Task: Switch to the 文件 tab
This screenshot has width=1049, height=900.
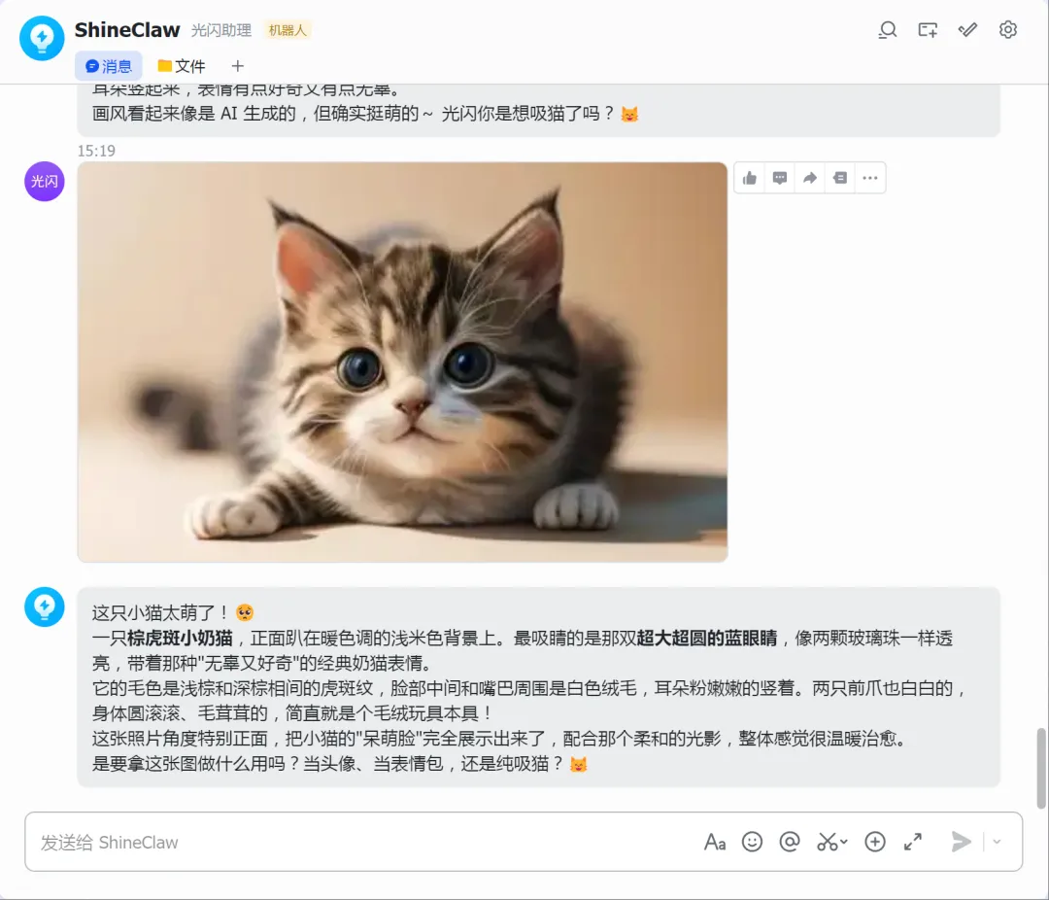Action: point(182,66)
